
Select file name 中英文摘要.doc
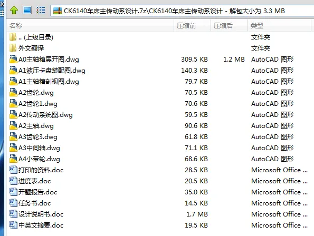(41, 225)
